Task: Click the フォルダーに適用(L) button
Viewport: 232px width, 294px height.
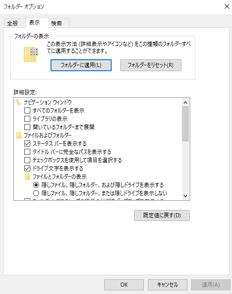Action: 81,65
